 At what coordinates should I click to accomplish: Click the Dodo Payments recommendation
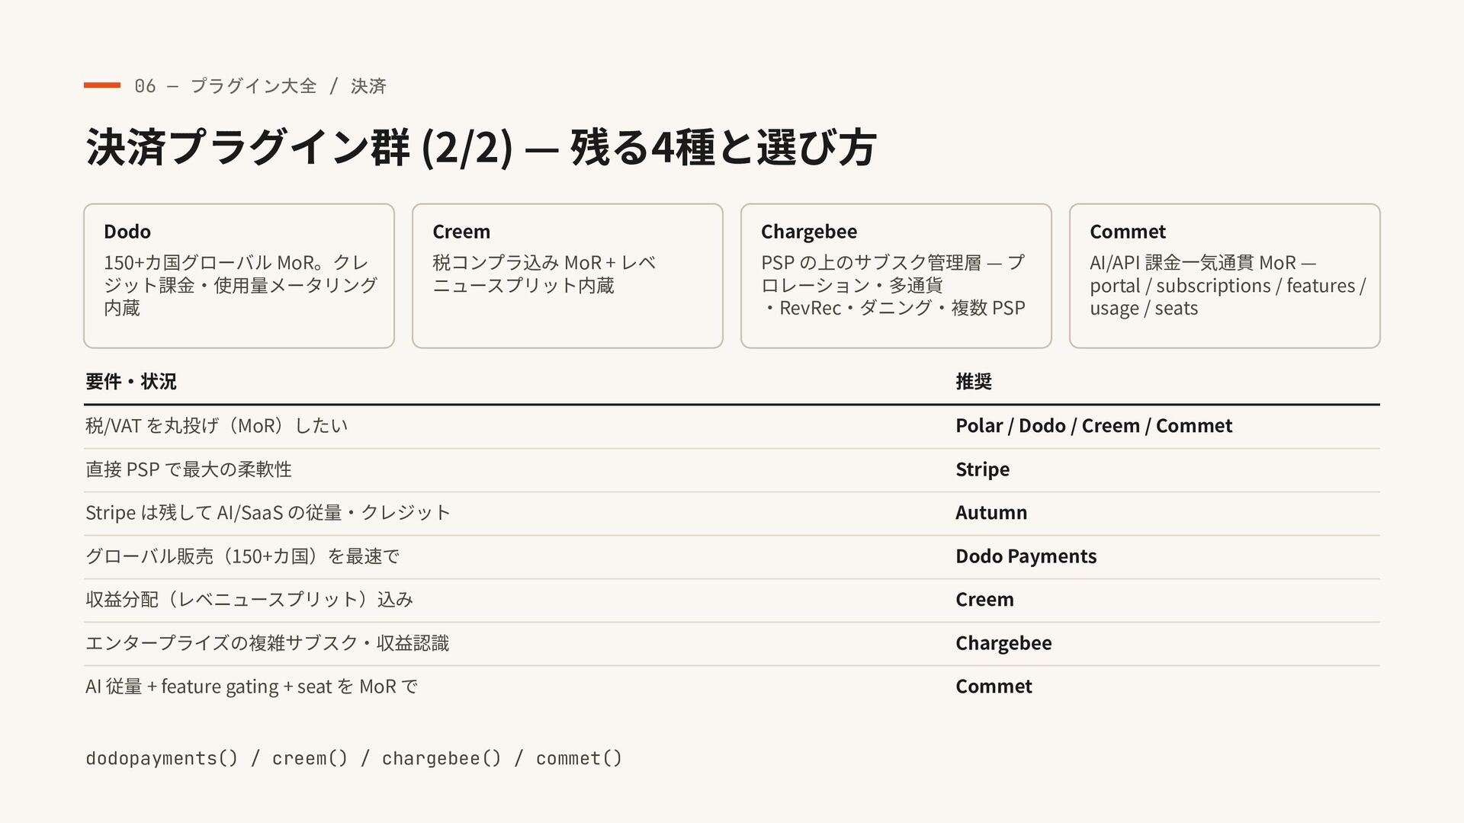(1026, 556)
